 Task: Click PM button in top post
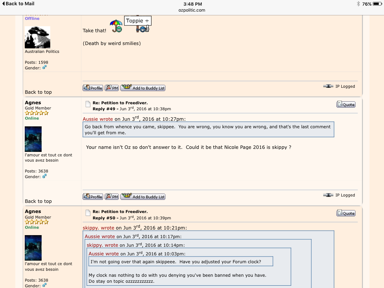coord(112,88)
